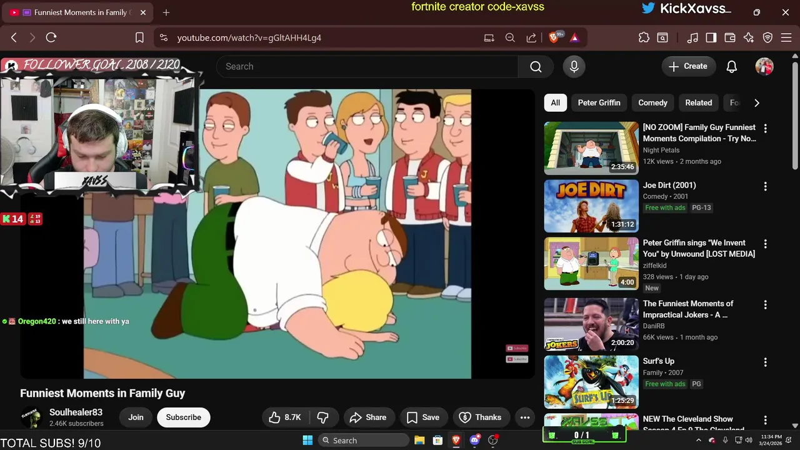Click the Family Guy video player

tap(277, 234)
